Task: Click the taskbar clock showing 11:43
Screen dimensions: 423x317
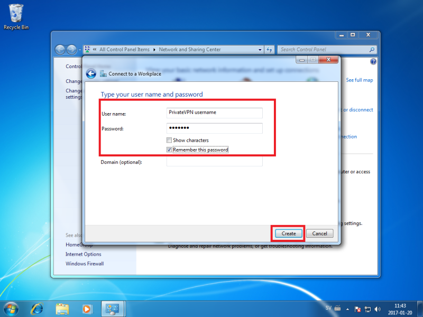Action: 400,309
